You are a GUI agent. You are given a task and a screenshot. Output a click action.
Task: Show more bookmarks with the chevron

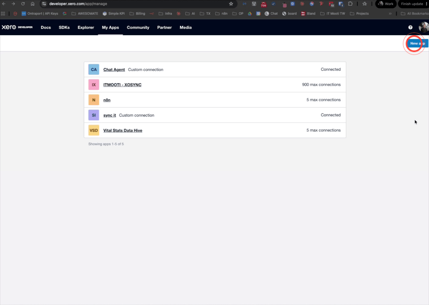390,14
